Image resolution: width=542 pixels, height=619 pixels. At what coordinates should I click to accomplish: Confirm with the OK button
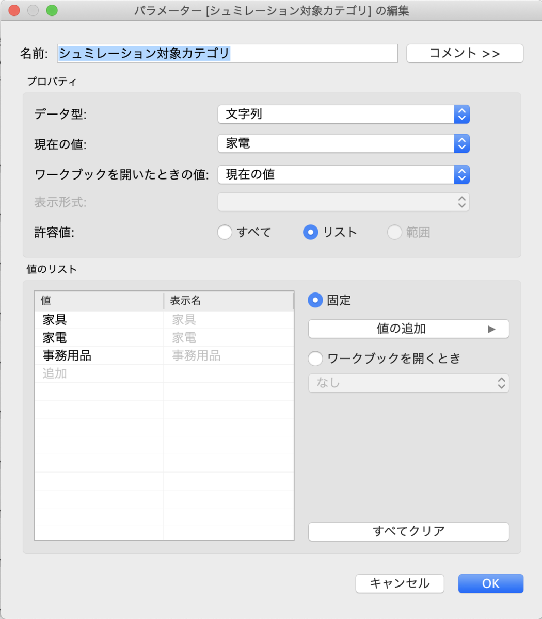pyautogui.click(x=491, y=583)
